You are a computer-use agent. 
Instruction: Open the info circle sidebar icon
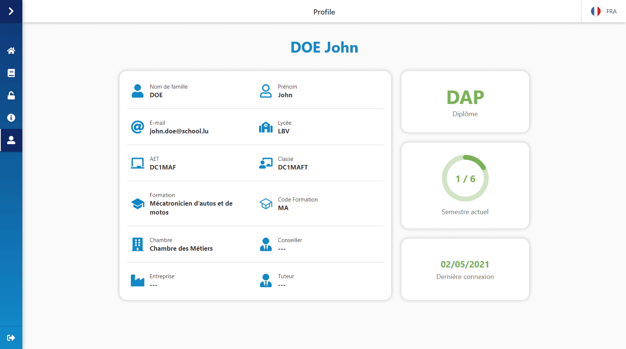tap(11, 118)
